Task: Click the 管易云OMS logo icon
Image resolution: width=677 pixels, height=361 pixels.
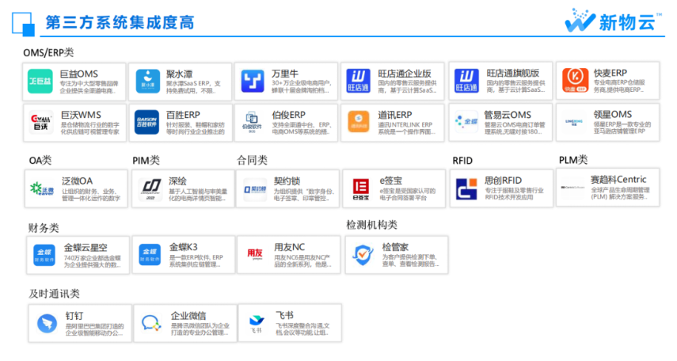Action: pyautogui.click(x=466, y=122)
